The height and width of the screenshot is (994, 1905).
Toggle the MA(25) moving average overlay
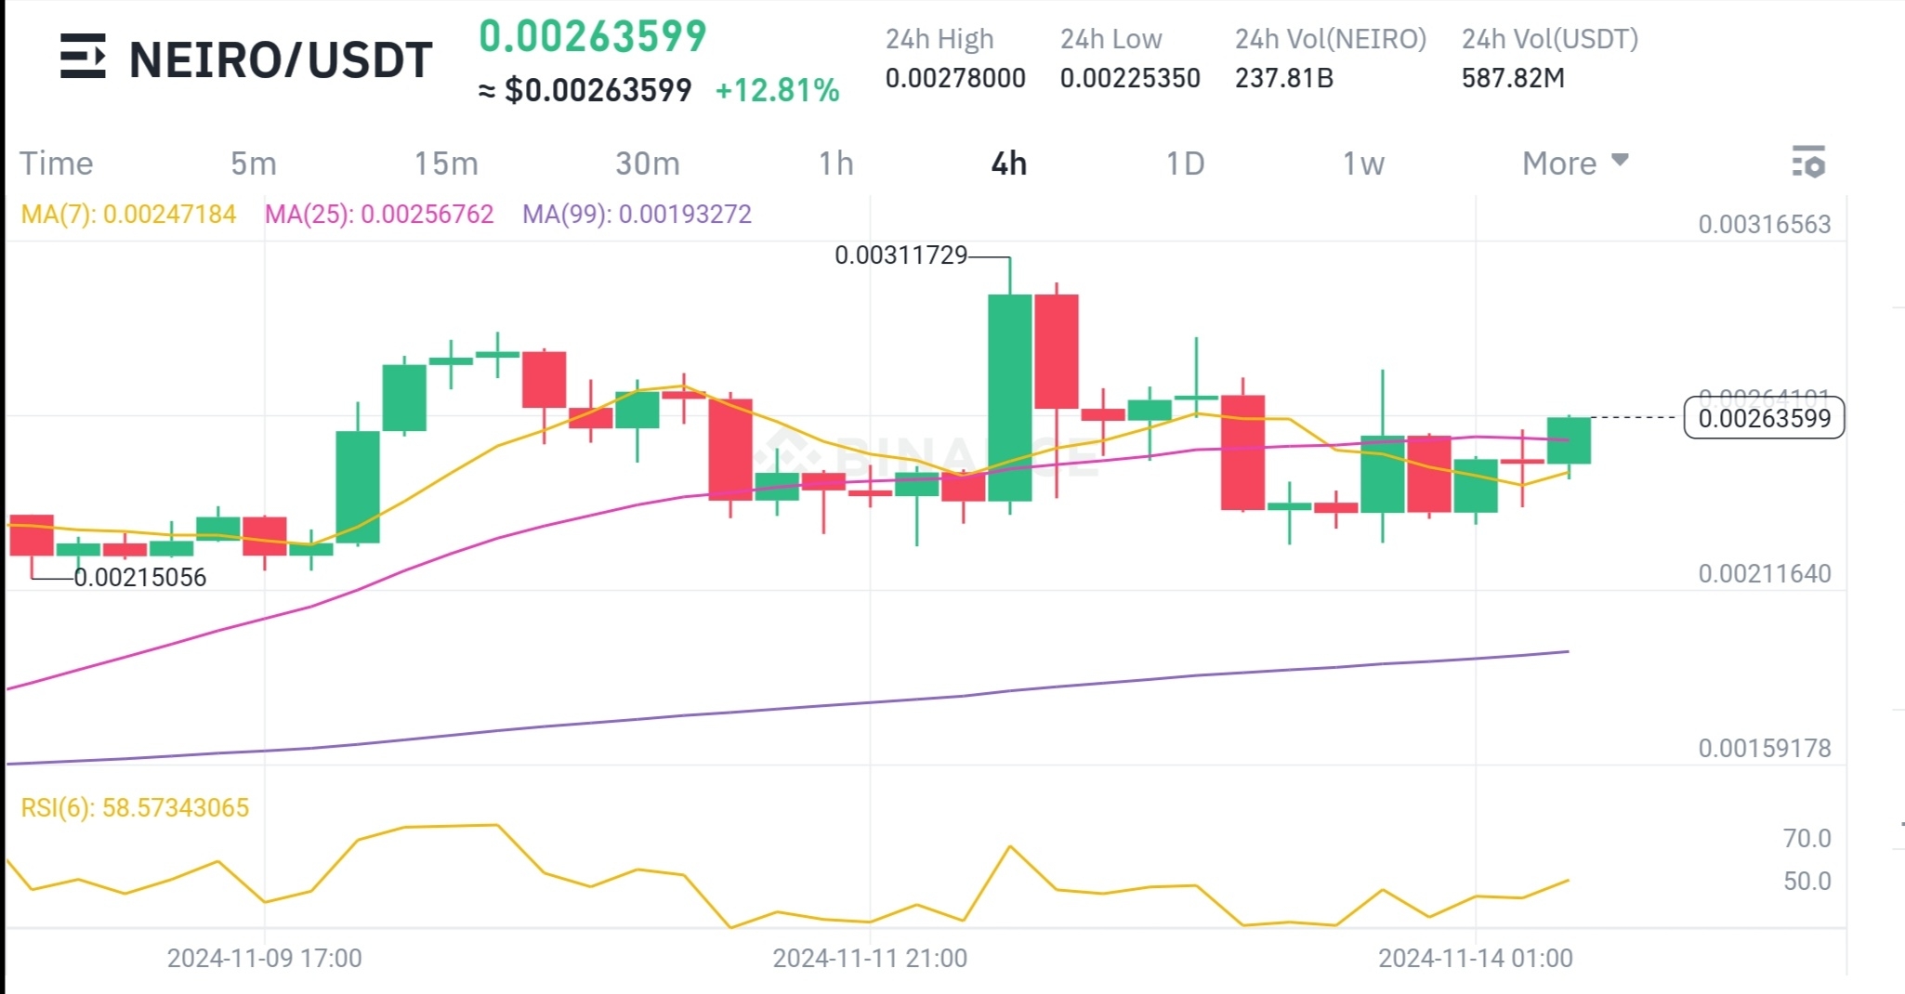379,214
